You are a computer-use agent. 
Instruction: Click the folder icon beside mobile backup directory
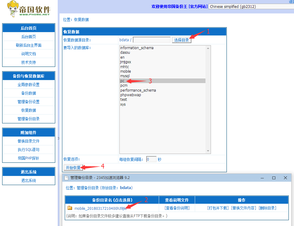tap(70, 208)
